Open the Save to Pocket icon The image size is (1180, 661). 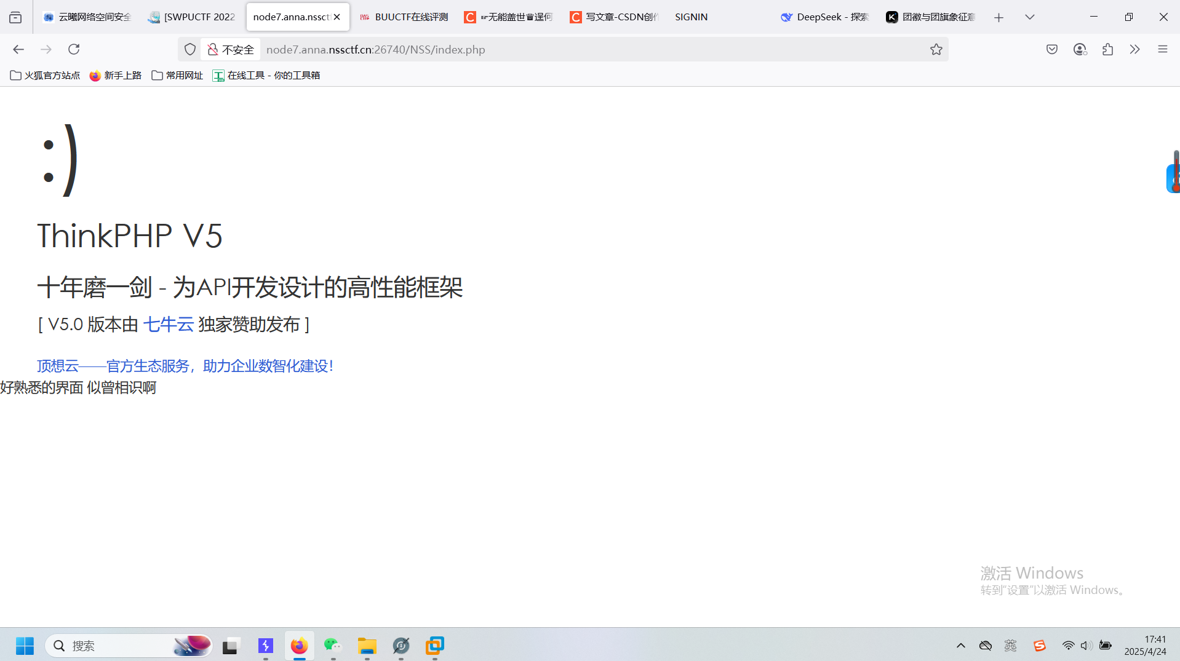click(1052, 49)
